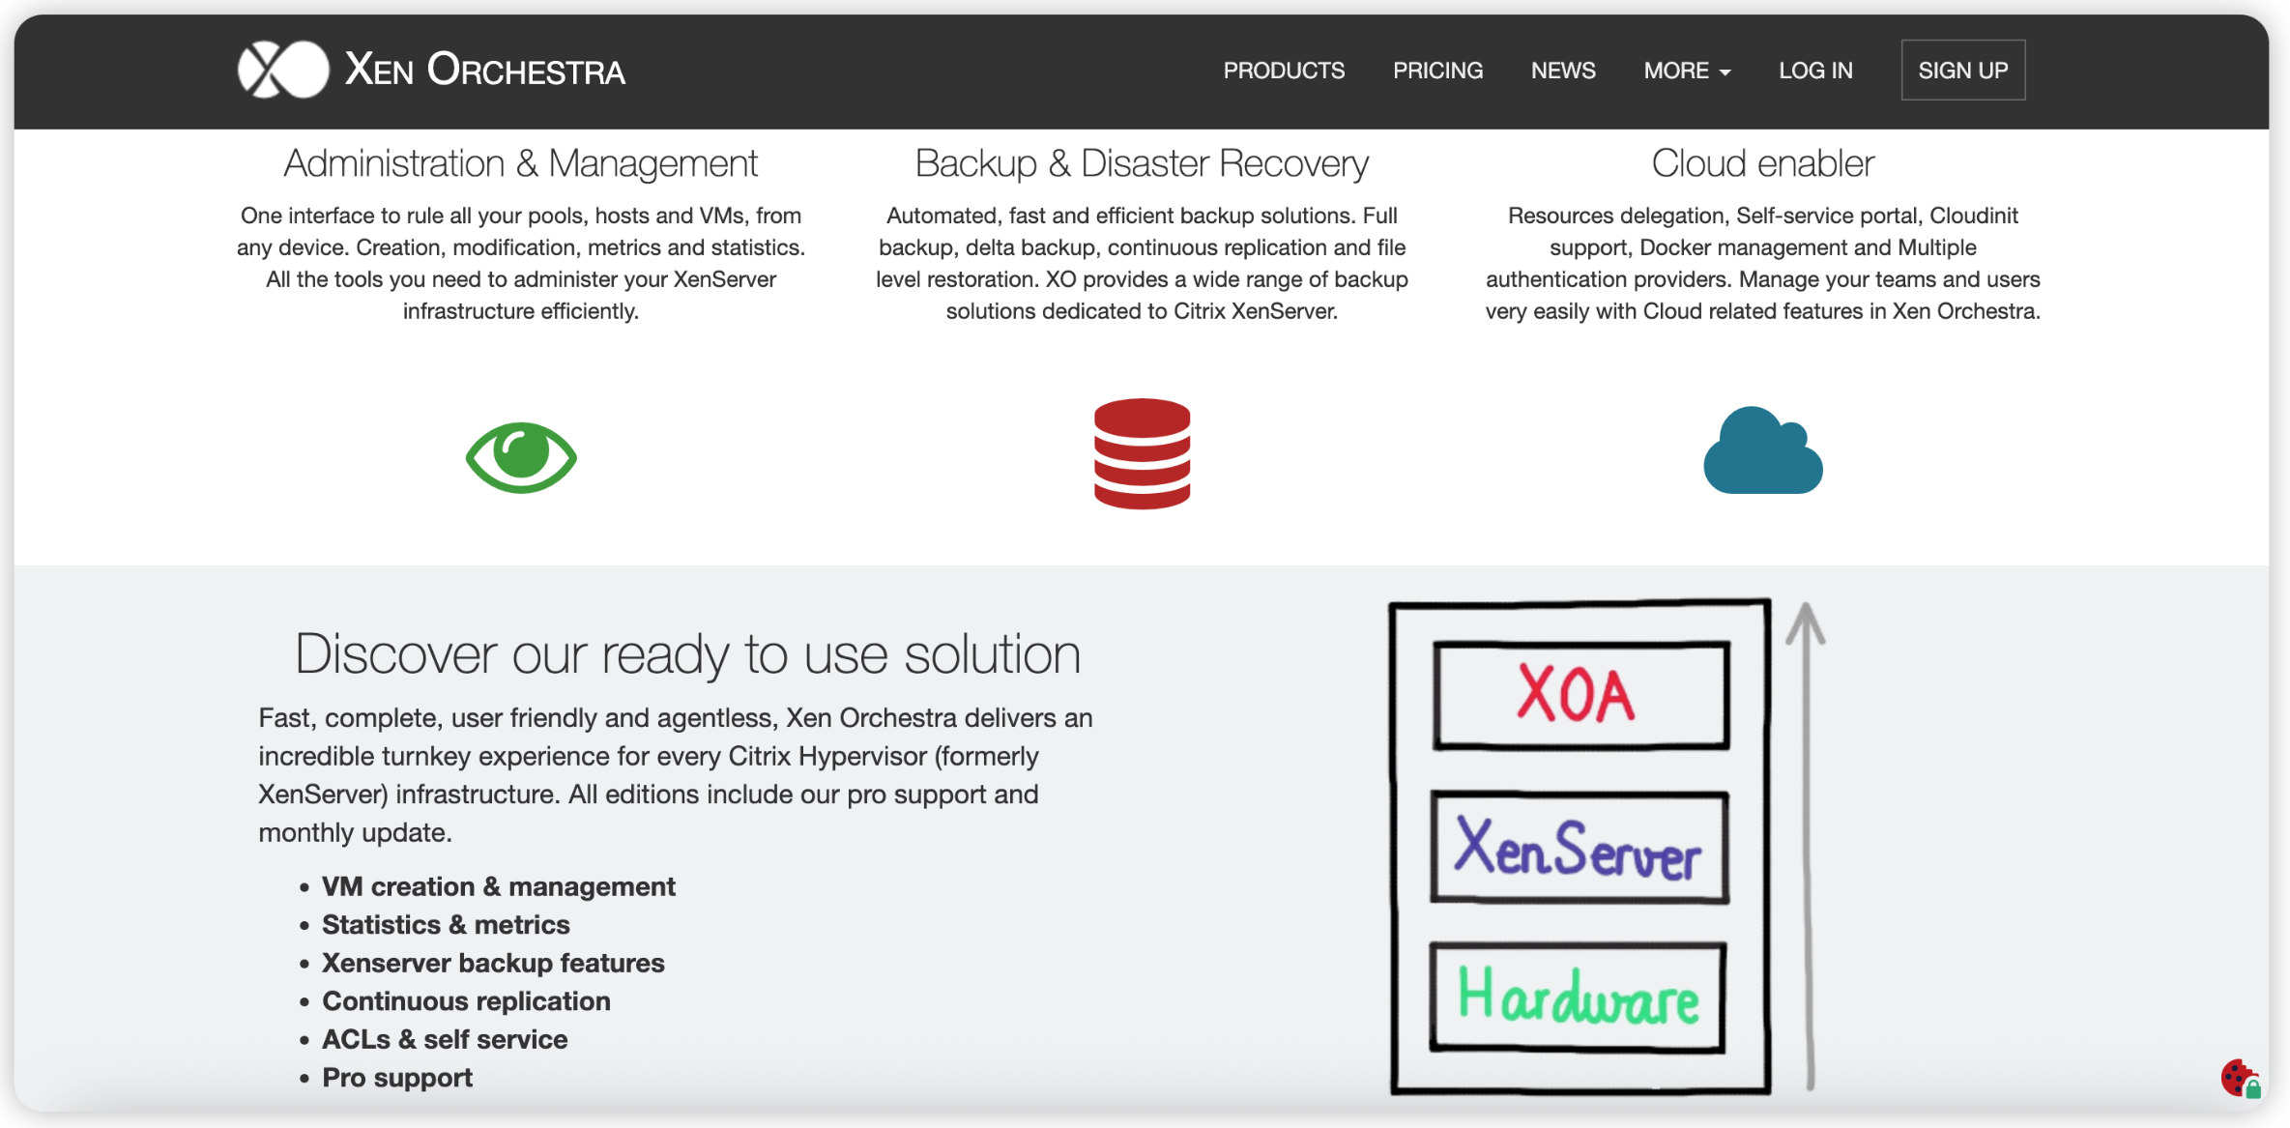Click the blue cloud icon
Viewport: 2290px width, 1128px height.
pos(1763,450)
